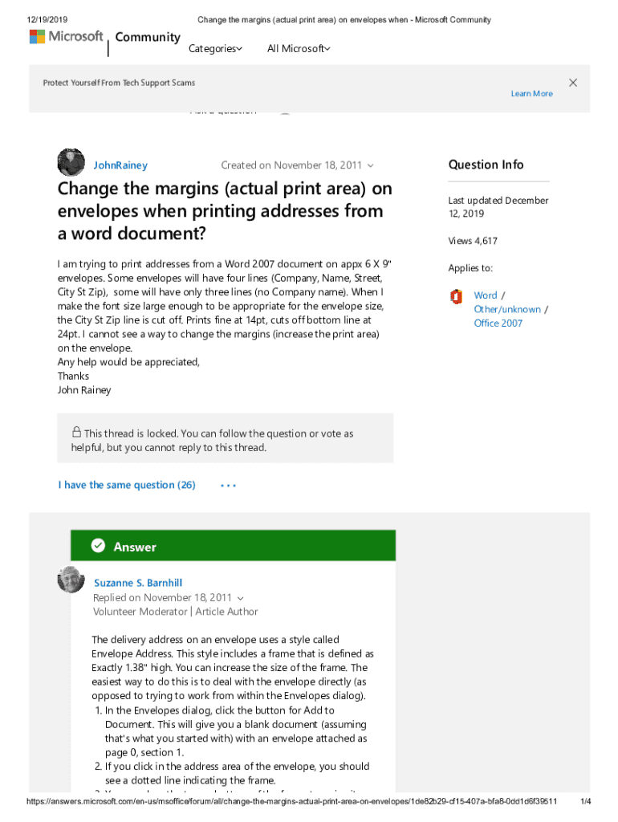Click the lock icon in thread notice

76,432
